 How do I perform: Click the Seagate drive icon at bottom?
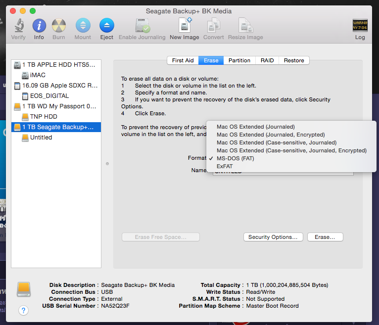[x=24, y=289]
